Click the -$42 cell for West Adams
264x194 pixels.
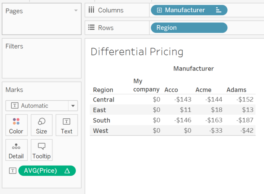point(247,130)
